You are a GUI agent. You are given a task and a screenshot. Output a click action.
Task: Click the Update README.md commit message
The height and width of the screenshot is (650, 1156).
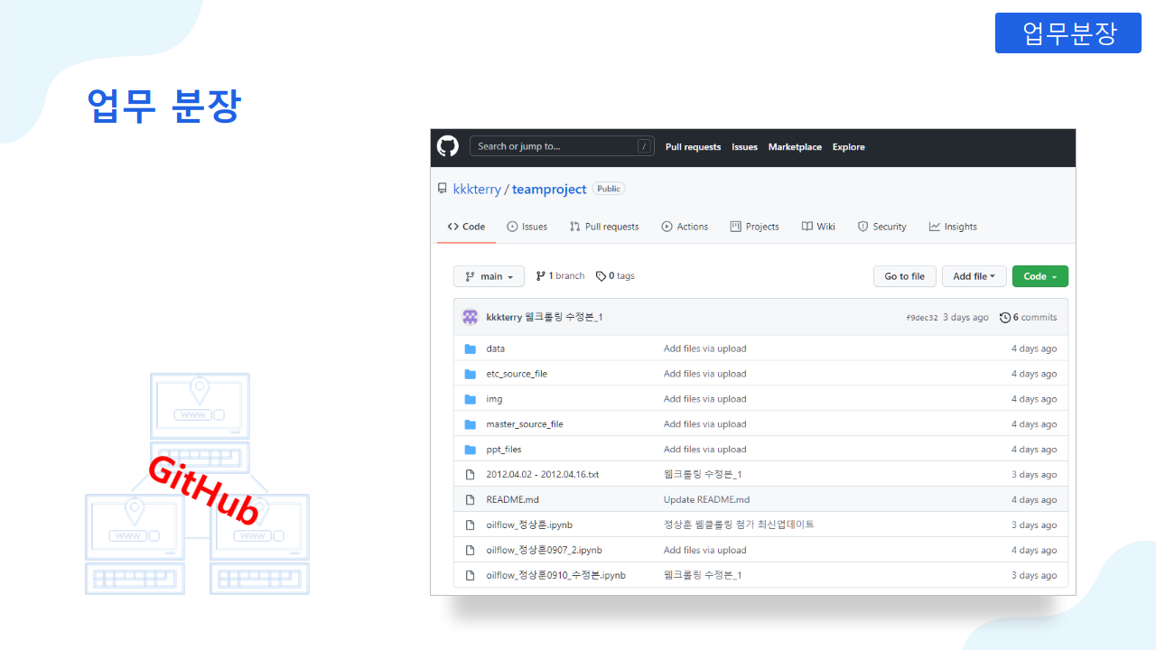[x=706, y=499]
